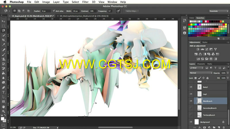This screenshot has height=129, width=230.
Task: Open the Normal blend mode dropdown
Action: 201,73
